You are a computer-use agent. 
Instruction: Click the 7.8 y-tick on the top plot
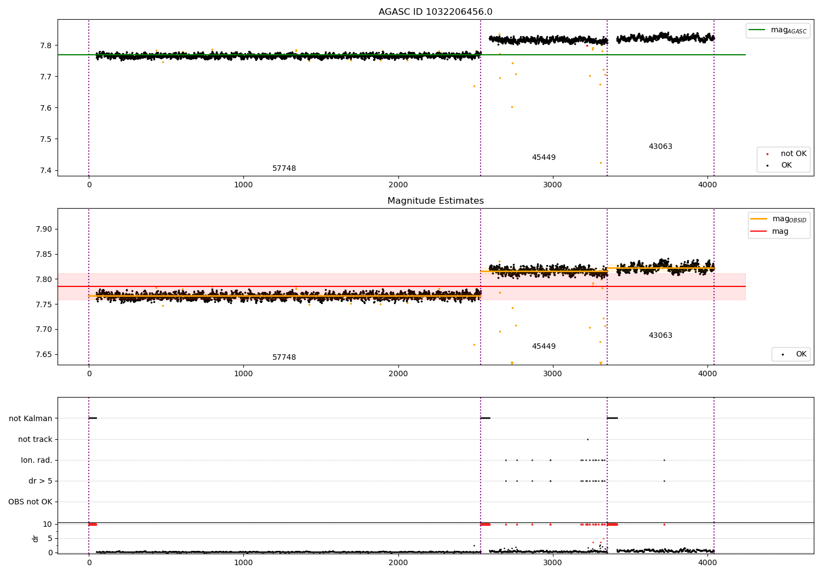(45, 45)
